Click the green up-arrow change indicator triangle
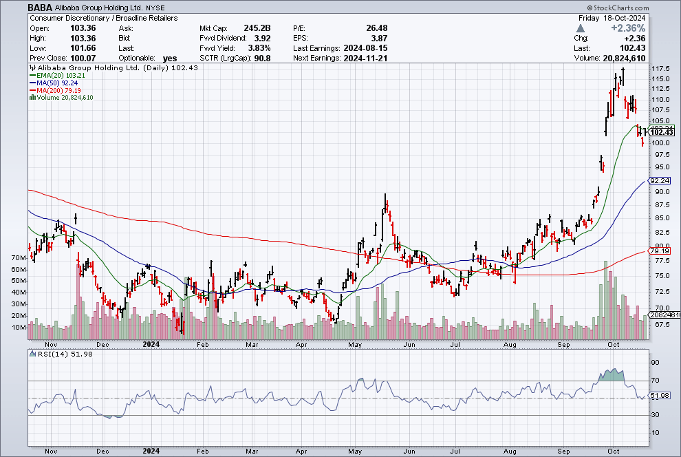The width and height of the screenshot is (681, 457). [x=581, y=28]
